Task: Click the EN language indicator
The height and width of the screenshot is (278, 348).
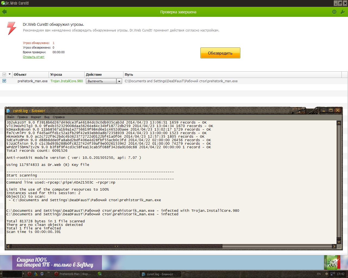Action: tap(319, 274)
